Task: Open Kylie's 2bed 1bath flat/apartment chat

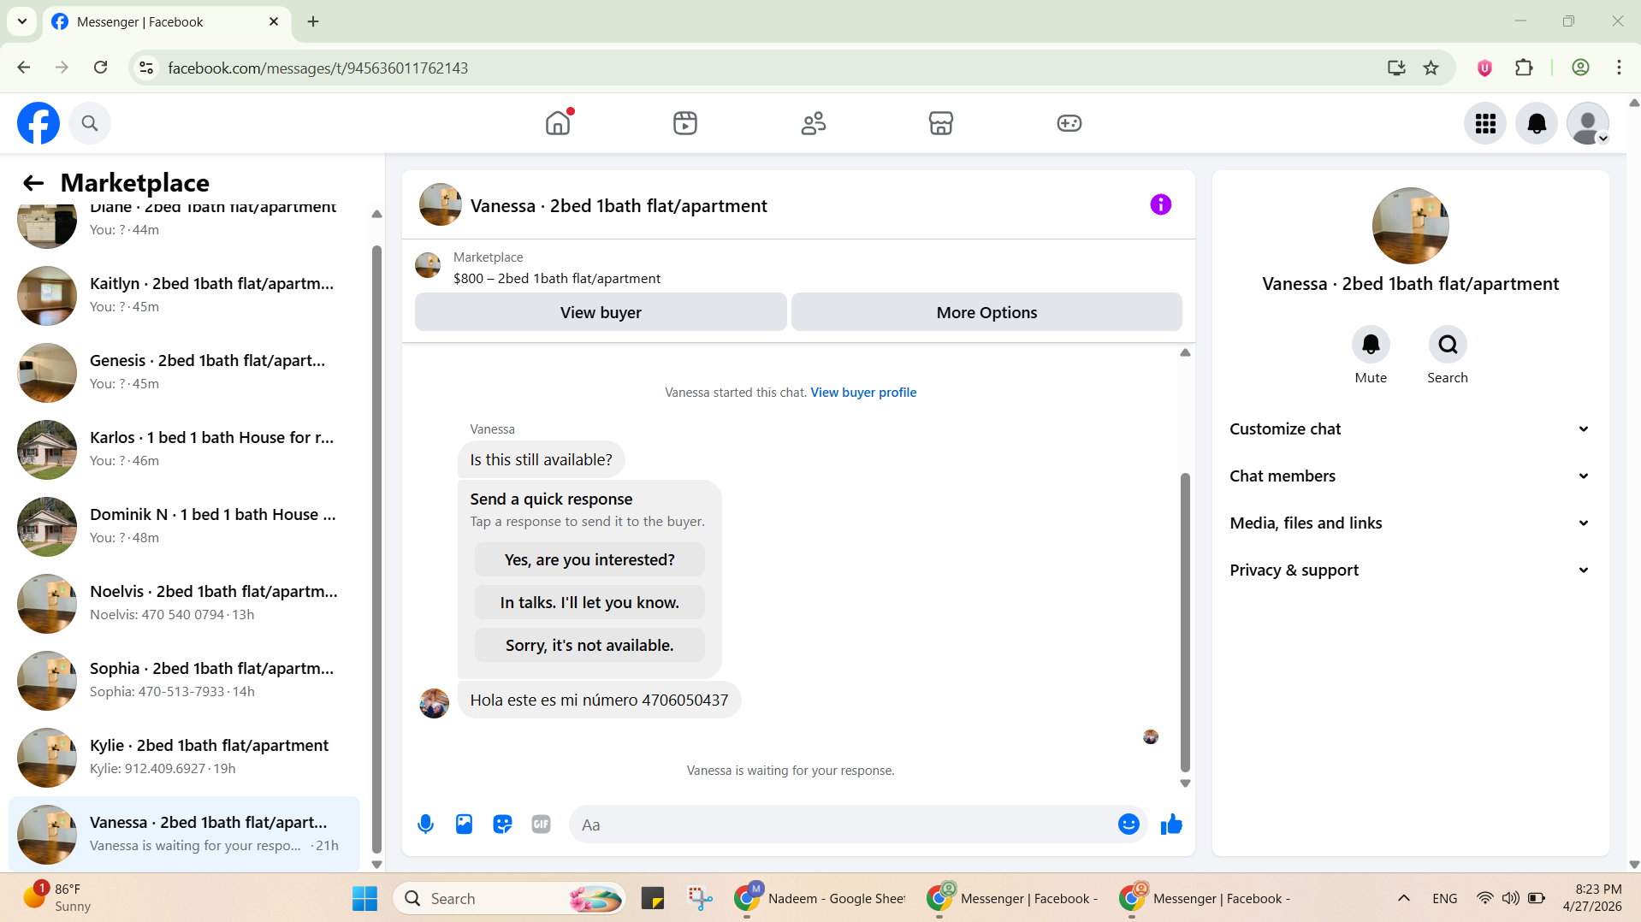Action: [x=184, y=757]
